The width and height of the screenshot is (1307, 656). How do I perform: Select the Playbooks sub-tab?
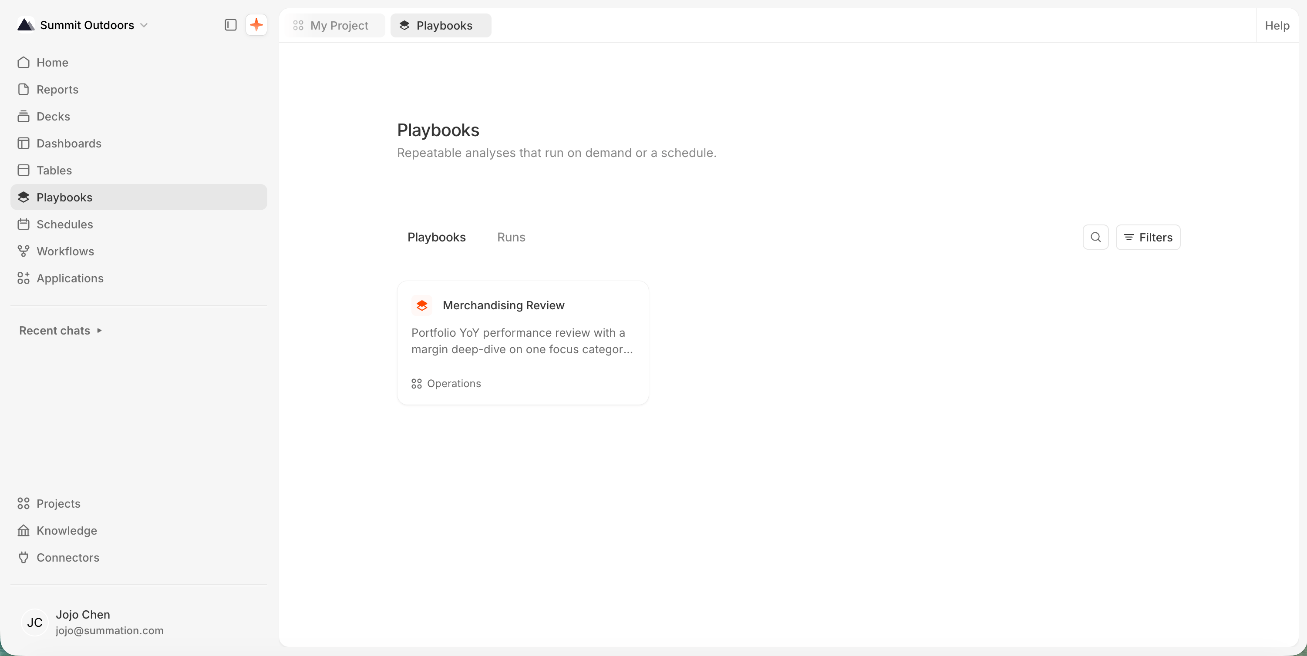pyautogui.click(x=436, y=237)
